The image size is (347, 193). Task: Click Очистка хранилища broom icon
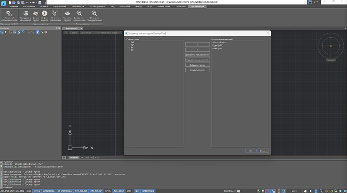coord(55,14)
